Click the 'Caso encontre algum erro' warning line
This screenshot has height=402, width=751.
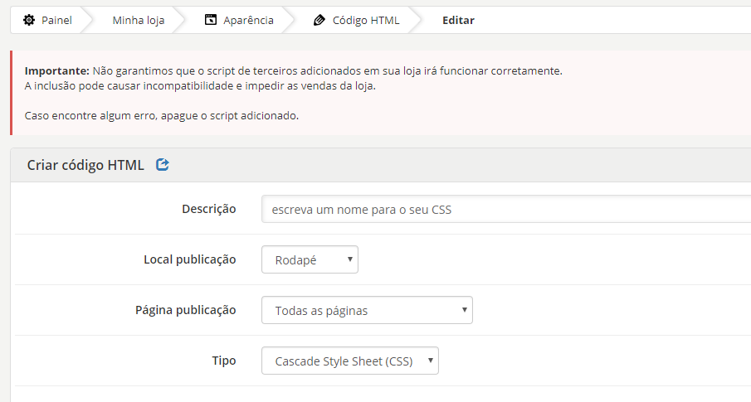(x=161, y=115)
